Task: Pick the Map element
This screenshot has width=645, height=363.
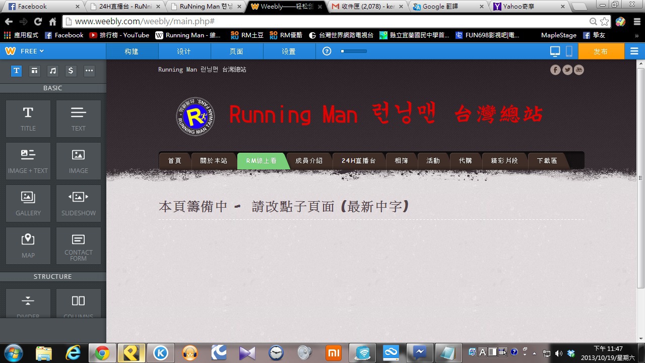Action: point(28,246)
